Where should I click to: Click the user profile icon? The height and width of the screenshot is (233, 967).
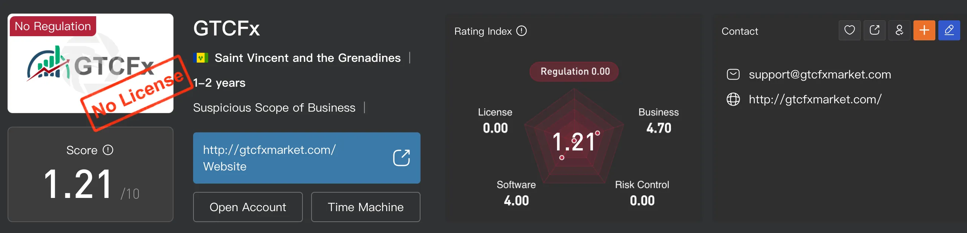[899, 30]
